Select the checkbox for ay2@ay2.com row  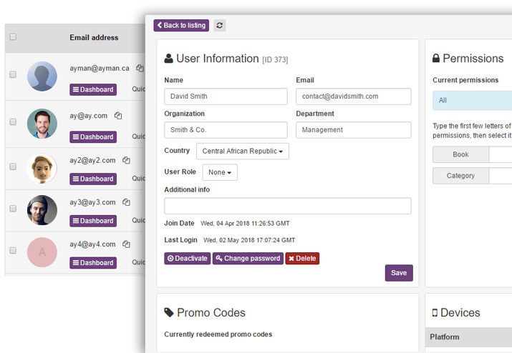pyautogui.click(x=13, y=166)
